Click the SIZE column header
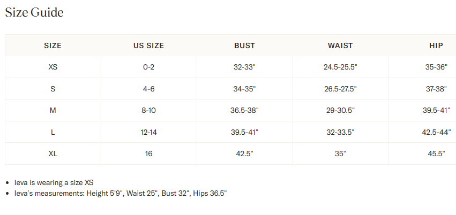 point(53,45)
